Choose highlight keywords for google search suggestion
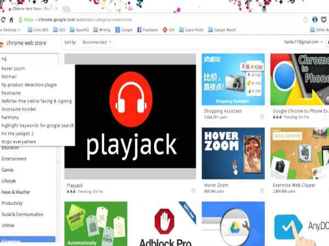 point(37,126)
